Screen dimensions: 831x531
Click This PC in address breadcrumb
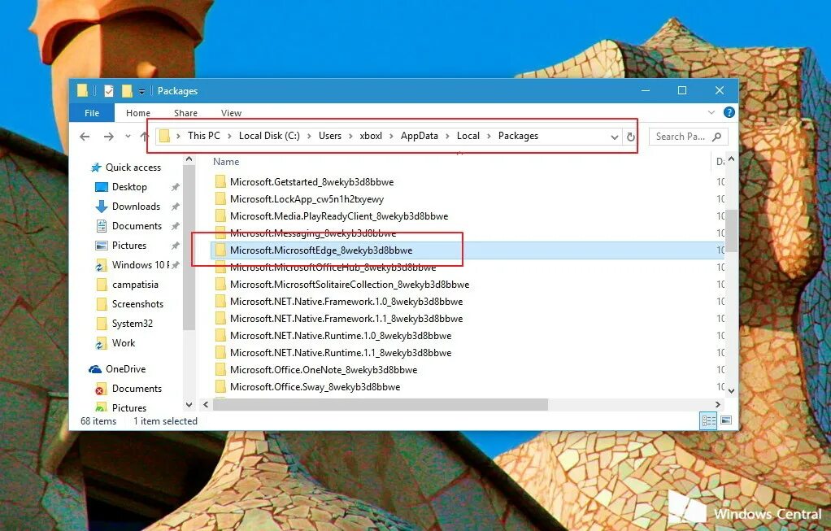tap(203, 136)
